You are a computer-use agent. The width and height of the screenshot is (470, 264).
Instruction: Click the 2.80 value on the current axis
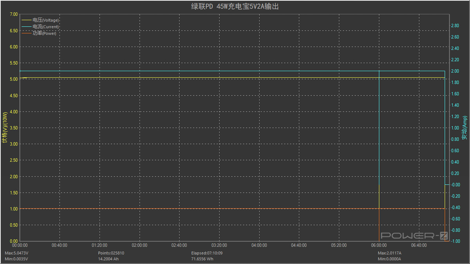(455, 26)
